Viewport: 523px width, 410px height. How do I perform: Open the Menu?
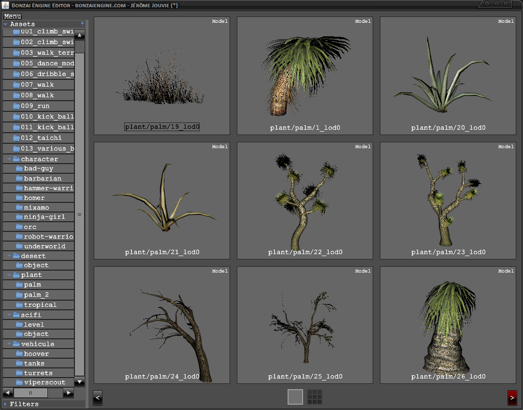click(13, 16)
